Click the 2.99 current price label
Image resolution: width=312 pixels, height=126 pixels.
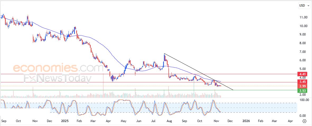point(303,86)
